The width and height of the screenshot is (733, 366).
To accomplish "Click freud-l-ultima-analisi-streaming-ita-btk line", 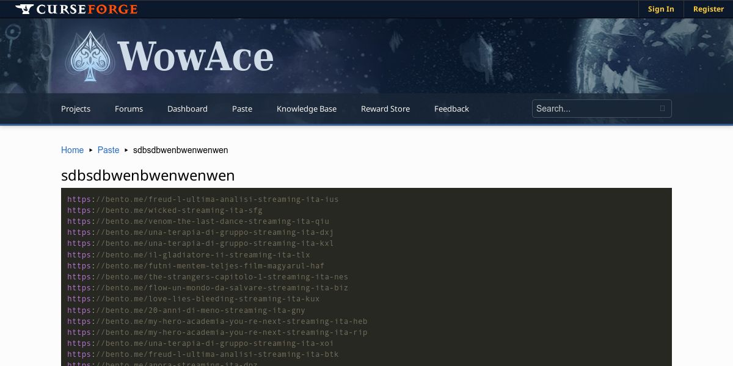I will click(203, 354).
